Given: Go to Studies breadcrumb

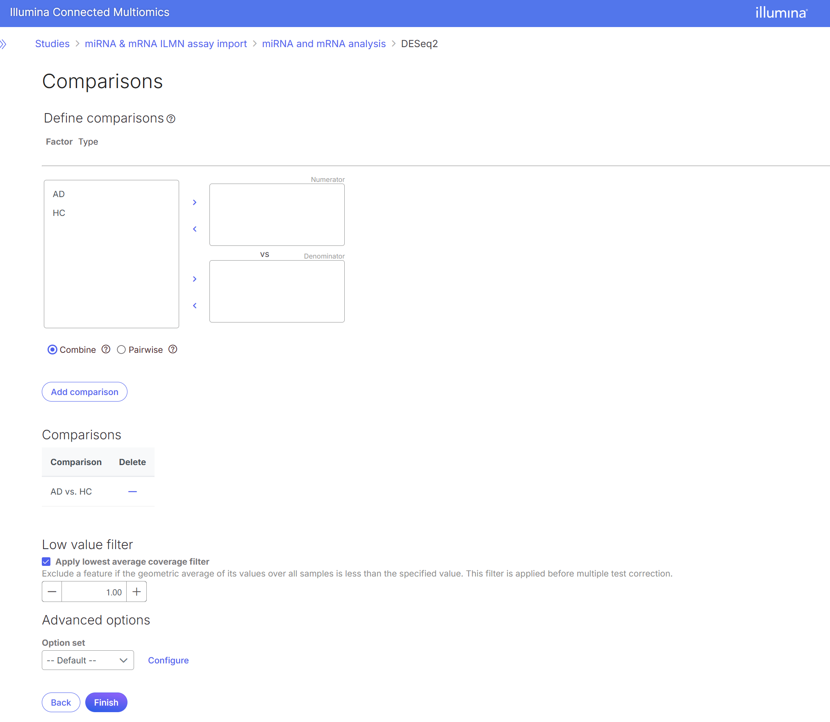Looking at the screenshot, I should (x=52, y=44).
